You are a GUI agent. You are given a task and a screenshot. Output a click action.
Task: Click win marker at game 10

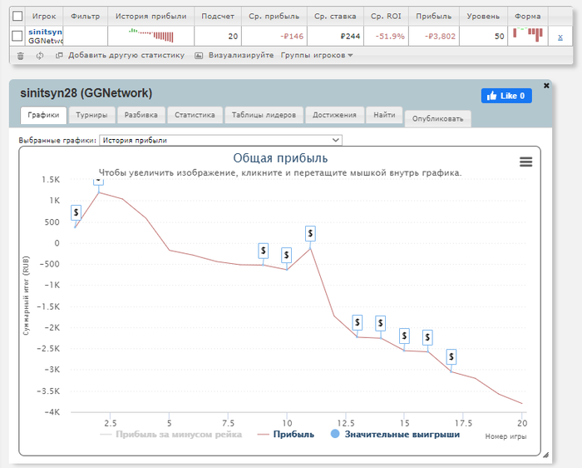point(286,256)
